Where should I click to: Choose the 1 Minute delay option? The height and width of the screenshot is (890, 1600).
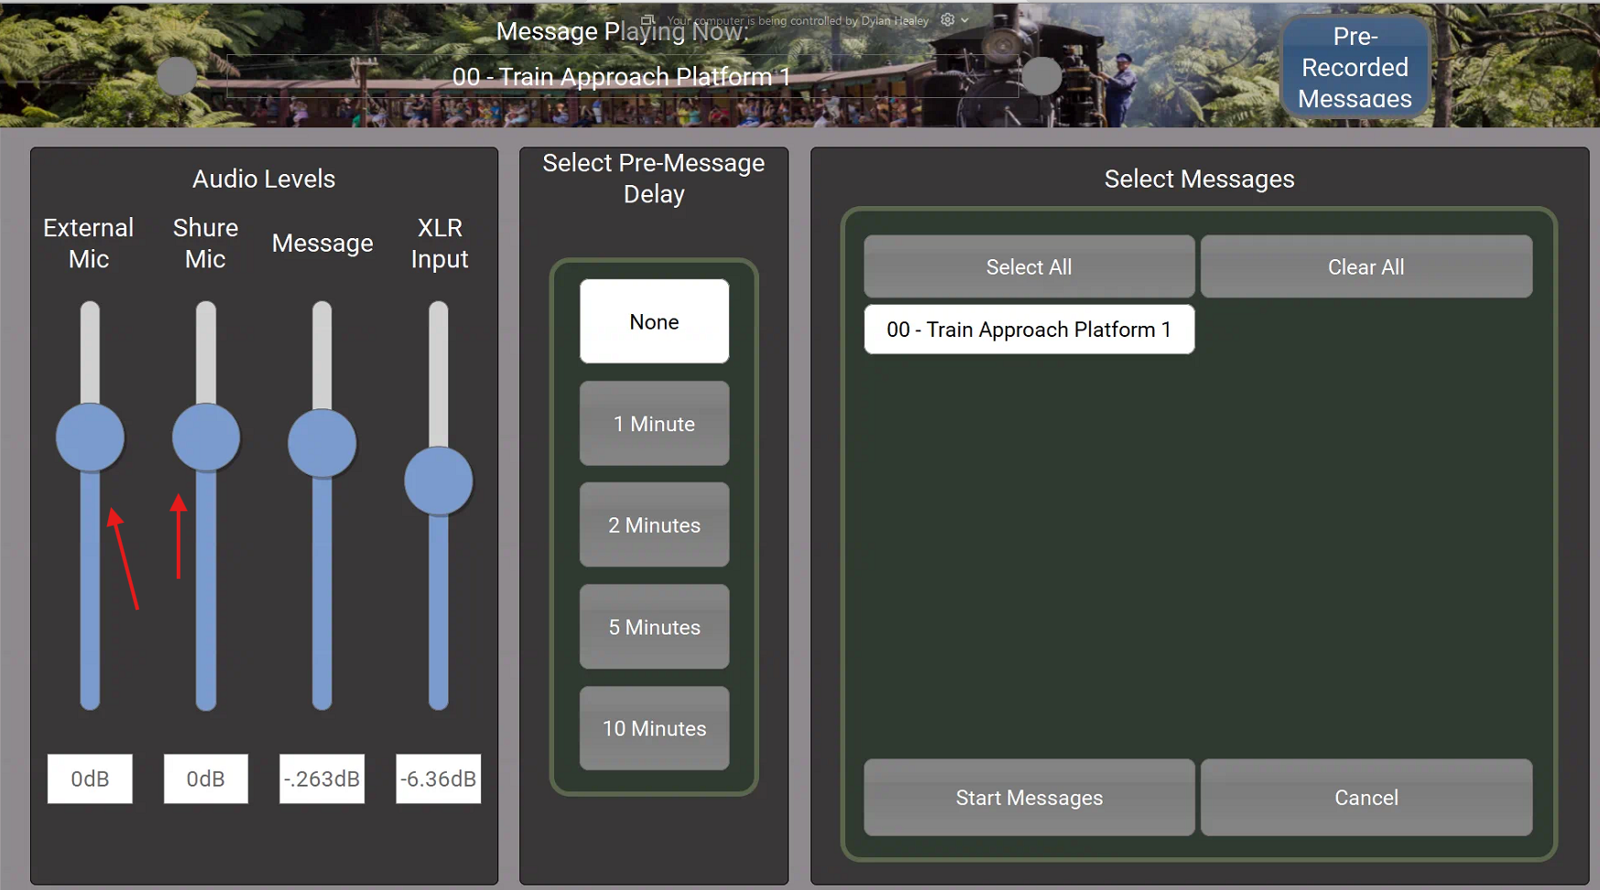pyautogui.click(x=654, y=423)
